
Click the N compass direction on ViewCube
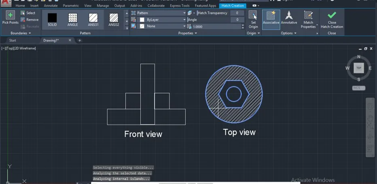[359, 57]
